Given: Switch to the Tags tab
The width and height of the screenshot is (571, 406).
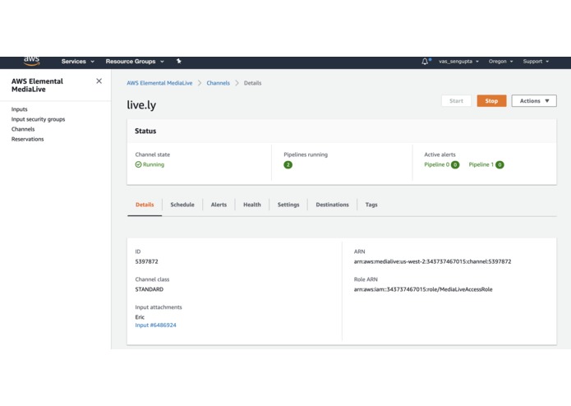Looking at the screenshot, I should (371, 205).
